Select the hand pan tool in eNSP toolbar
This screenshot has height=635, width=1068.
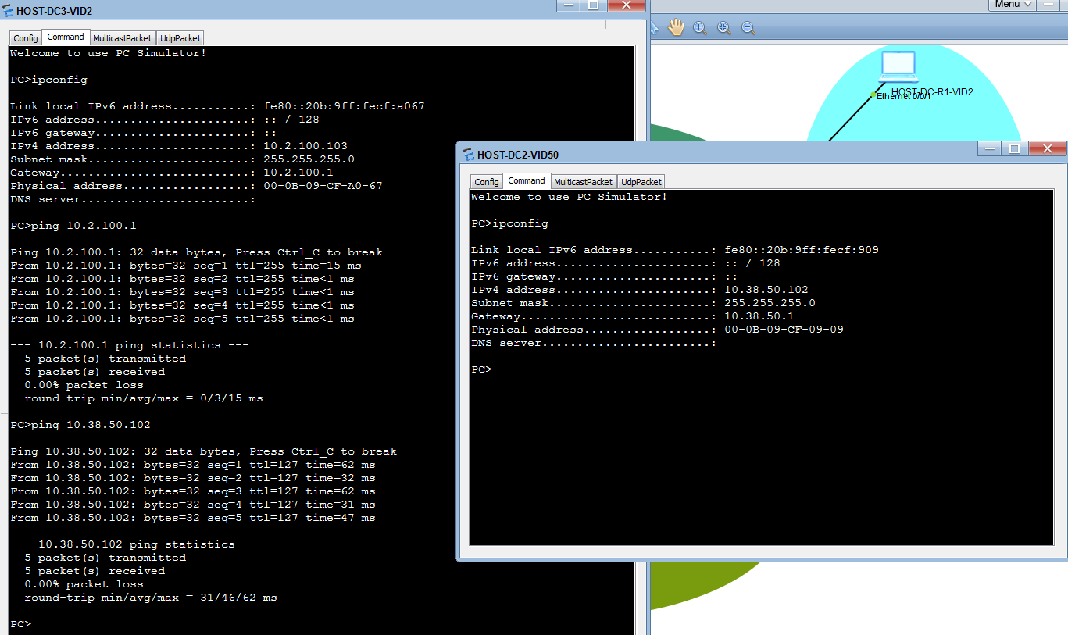pos(676,28)
